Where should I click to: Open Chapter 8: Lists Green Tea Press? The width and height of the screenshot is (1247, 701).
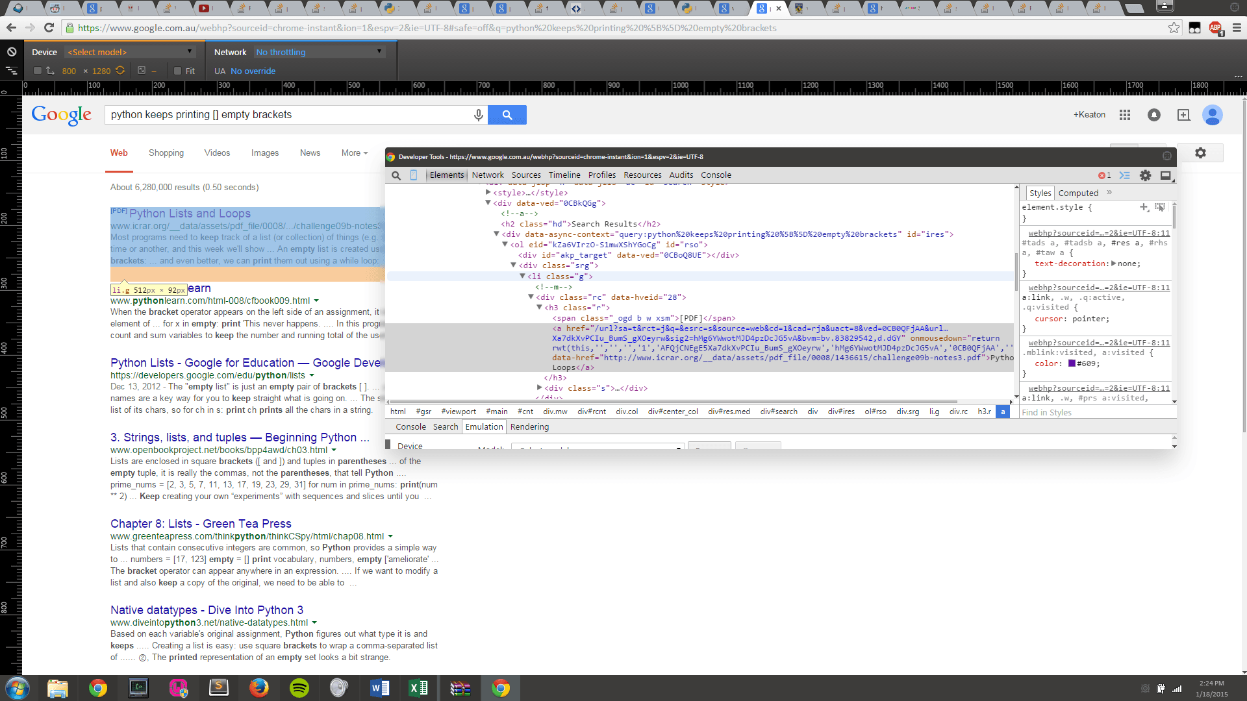201,524
